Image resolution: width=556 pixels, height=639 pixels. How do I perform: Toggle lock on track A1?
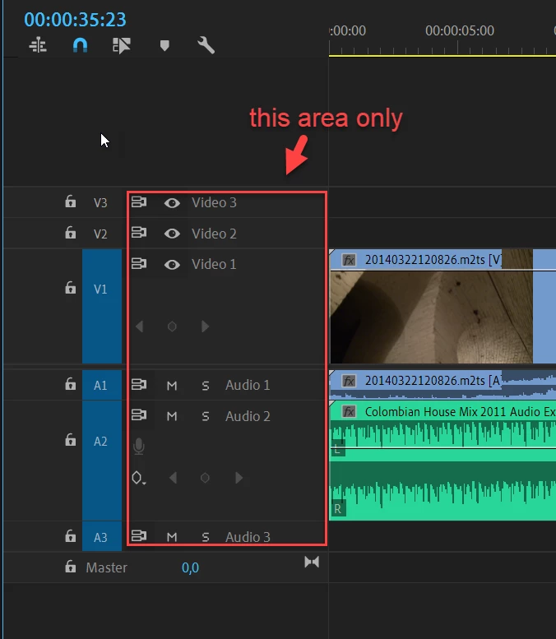[71, 384]
